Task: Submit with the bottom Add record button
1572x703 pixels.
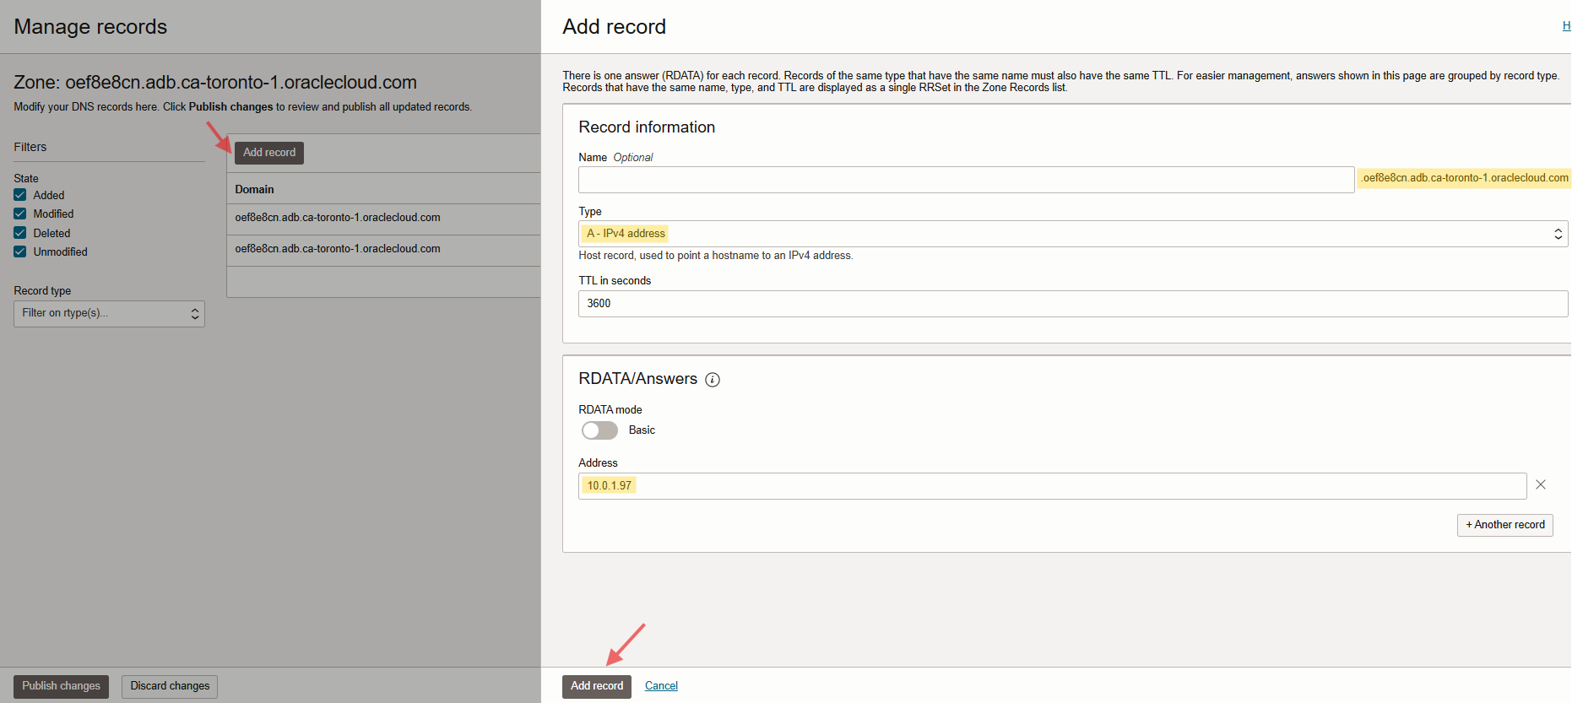Action: [596, 686]
